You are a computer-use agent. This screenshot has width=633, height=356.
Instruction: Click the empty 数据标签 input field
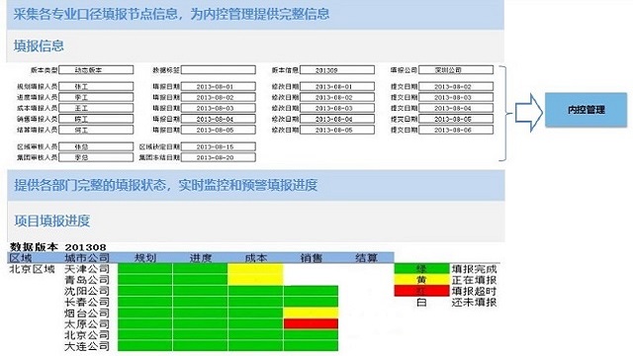(218, 70)
